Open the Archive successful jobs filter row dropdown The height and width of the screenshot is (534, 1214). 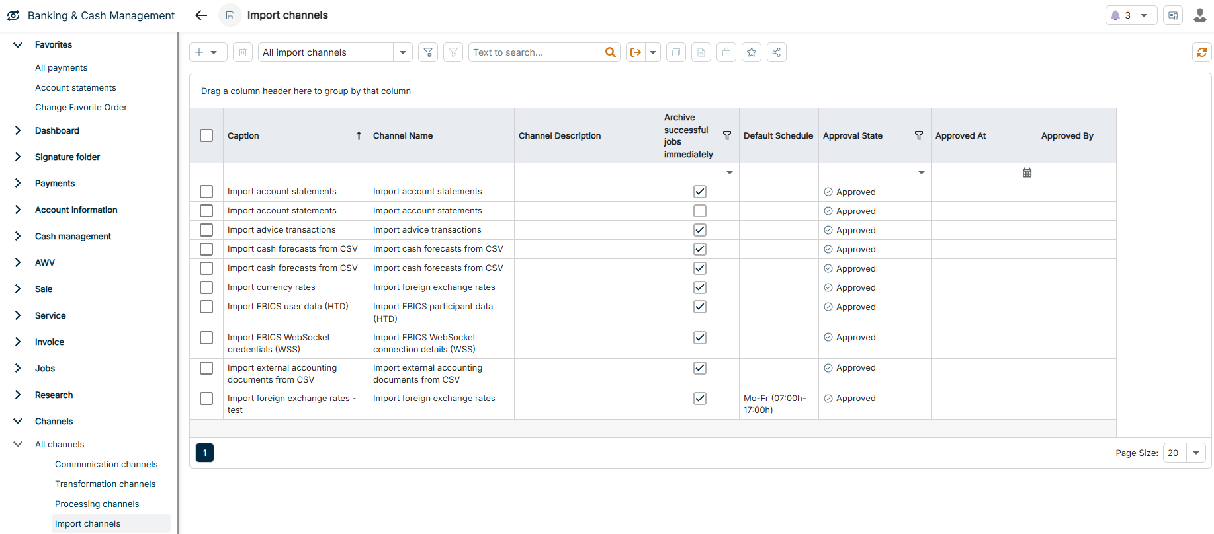pos(730,172)
